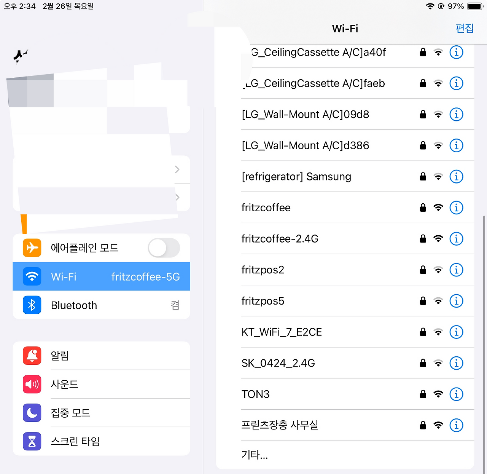The width and height of the screenshot is (487, 474).
Task: Click the Bluetooth icon in sidebar
Action: coord(32,305)
